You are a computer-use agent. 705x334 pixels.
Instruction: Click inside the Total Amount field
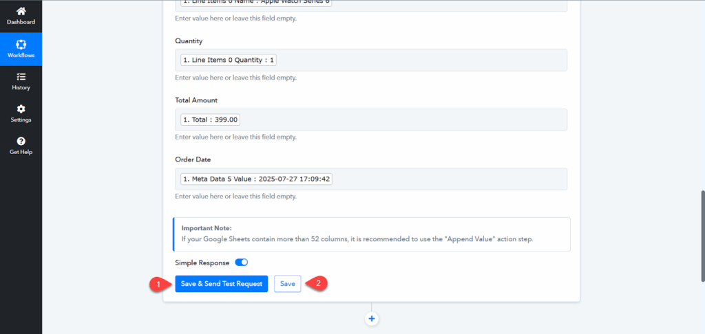(x=371, y=120)
